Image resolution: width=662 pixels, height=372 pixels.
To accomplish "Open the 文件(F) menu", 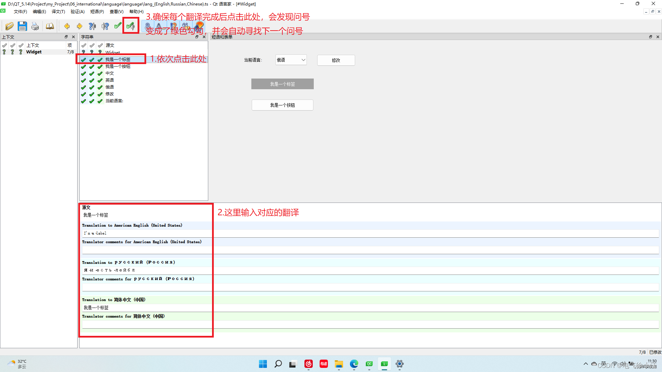I will pyautogui.click(x=20, y=11).
